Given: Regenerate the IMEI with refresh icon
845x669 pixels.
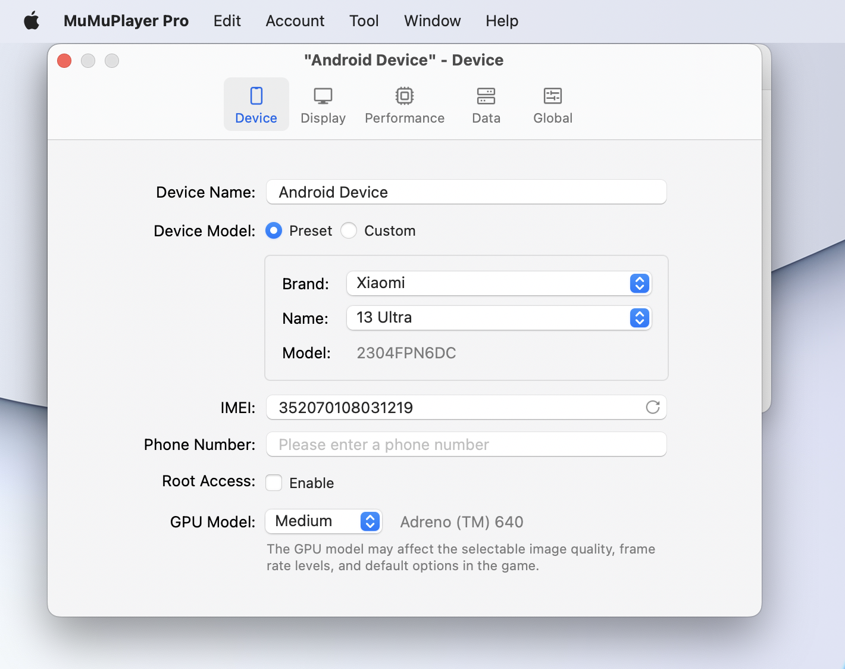Looking at the screenshot, I should [653, 407].
